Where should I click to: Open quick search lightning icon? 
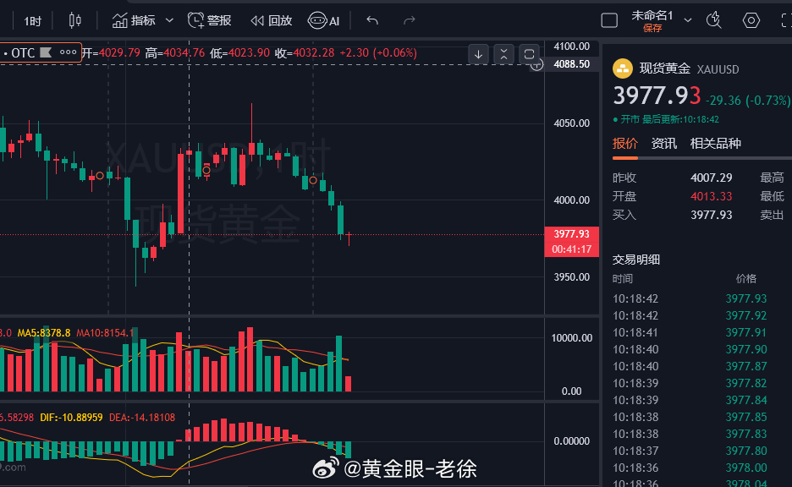(x=713, y=20)
